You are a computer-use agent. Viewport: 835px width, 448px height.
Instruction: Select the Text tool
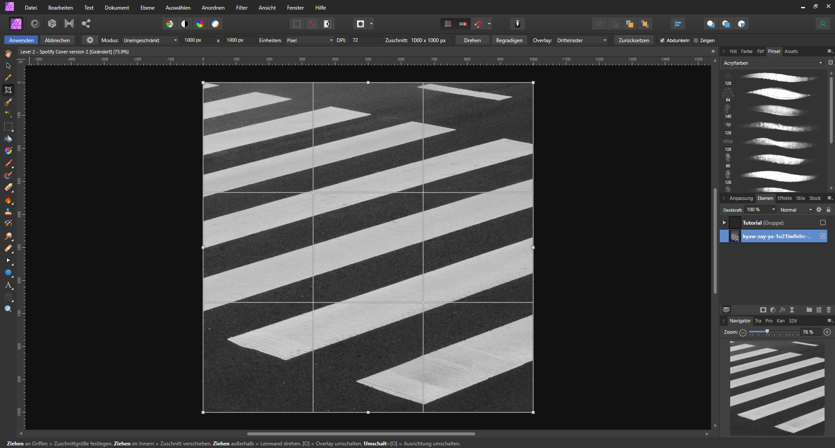pyautogui.click(x=8, y=285)
